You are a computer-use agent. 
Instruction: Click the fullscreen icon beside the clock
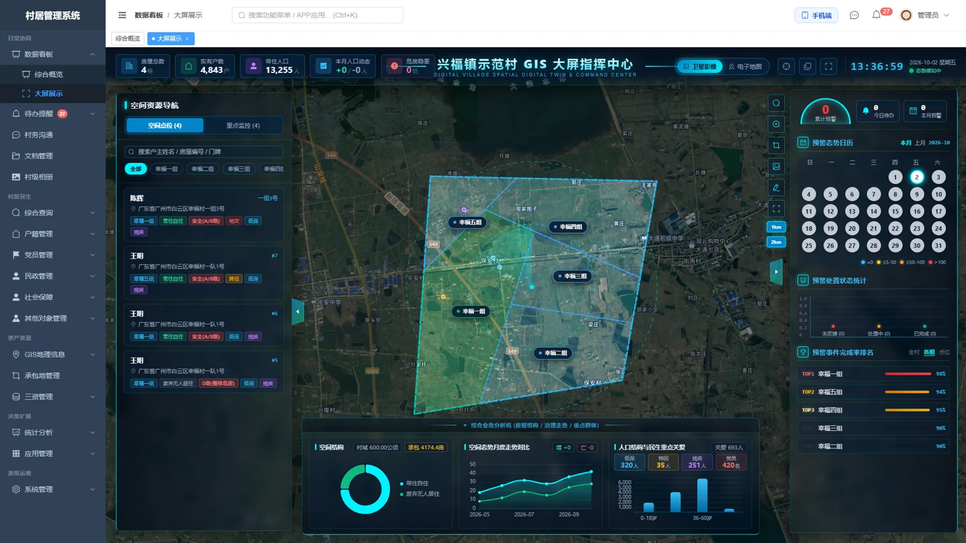click(828, 66)
